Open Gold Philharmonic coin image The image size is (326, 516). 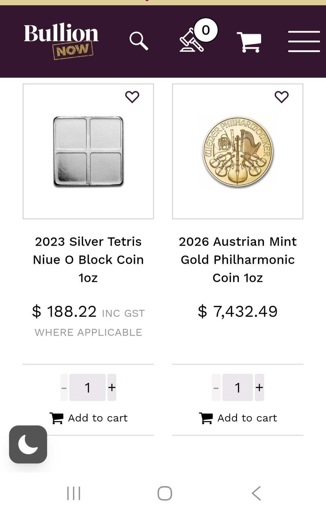pos(238,152)
